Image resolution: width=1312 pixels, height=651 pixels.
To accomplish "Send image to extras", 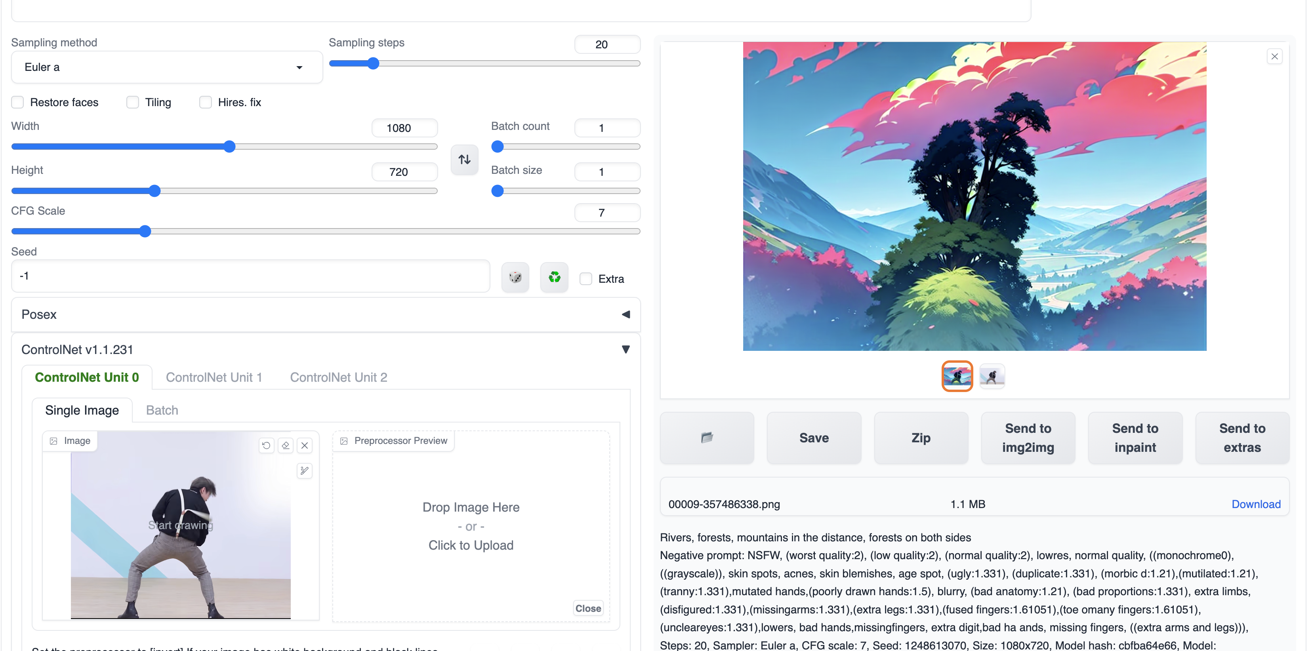I will [1242, 437].
